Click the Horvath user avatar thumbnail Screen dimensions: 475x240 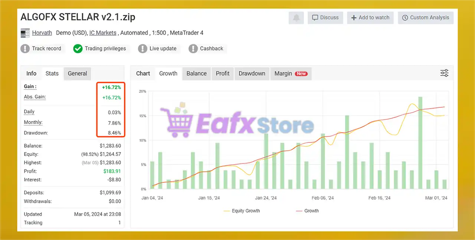[25, 33]
